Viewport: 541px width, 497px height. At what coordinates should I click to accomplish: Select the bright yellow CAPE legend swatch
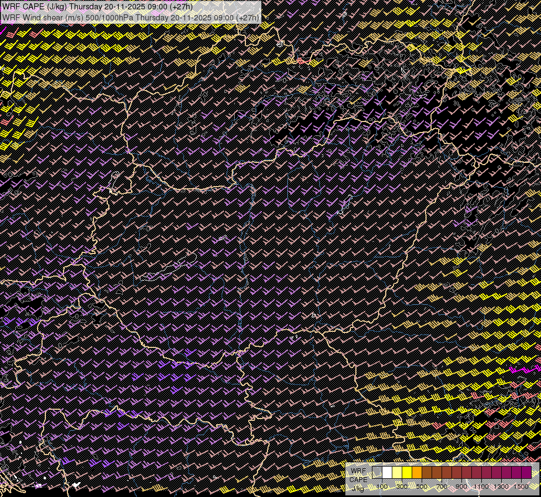(407, 473)
